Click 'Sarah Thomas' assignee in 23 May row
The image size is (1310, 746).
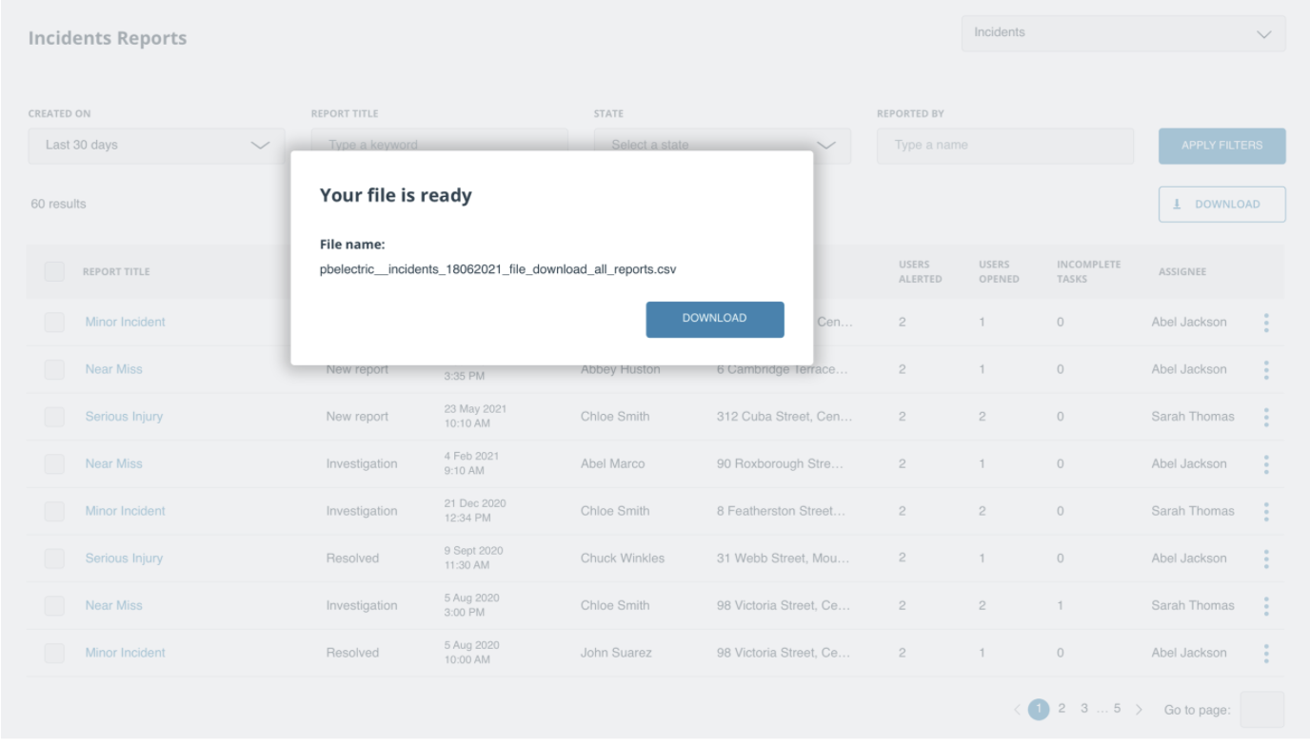[1193, 417]
